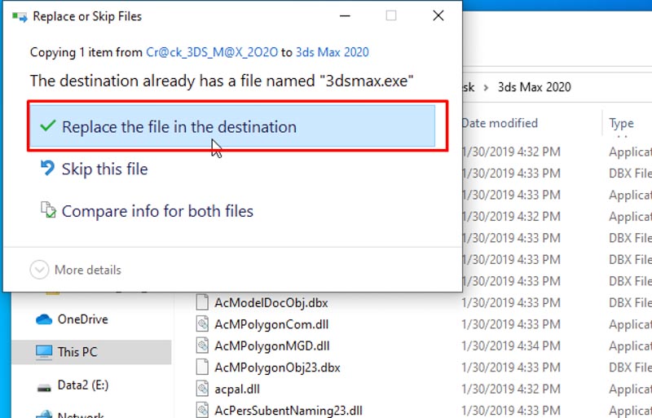Expand the More details section
Screen dimensions: 652x418
[39, 270]
